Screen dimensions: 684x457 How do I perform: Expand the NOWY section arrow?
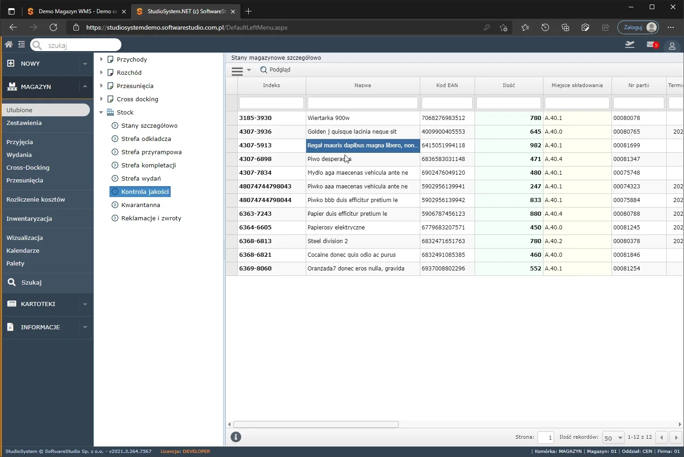point(85,64)
